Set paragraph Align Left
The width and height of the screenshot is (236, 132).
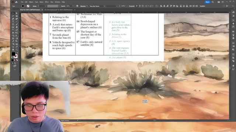137,6
